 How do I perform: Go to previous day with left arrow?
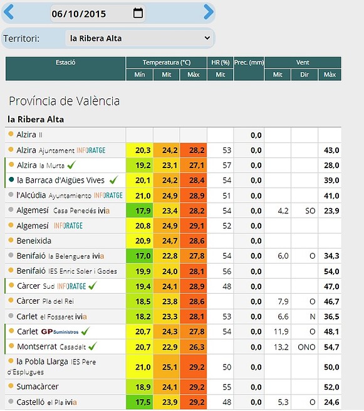[x=9, y=12]
